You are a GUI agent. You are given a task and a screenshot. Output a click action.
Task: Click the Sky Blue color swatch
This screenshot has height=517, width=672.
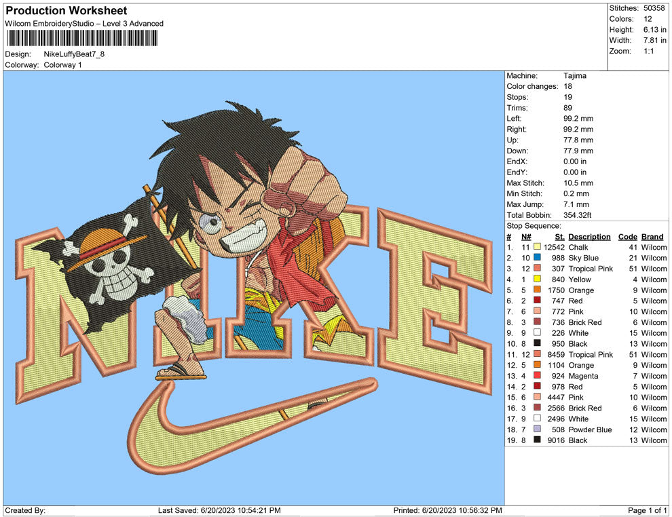pyautogui.click(x=537, y=257)
